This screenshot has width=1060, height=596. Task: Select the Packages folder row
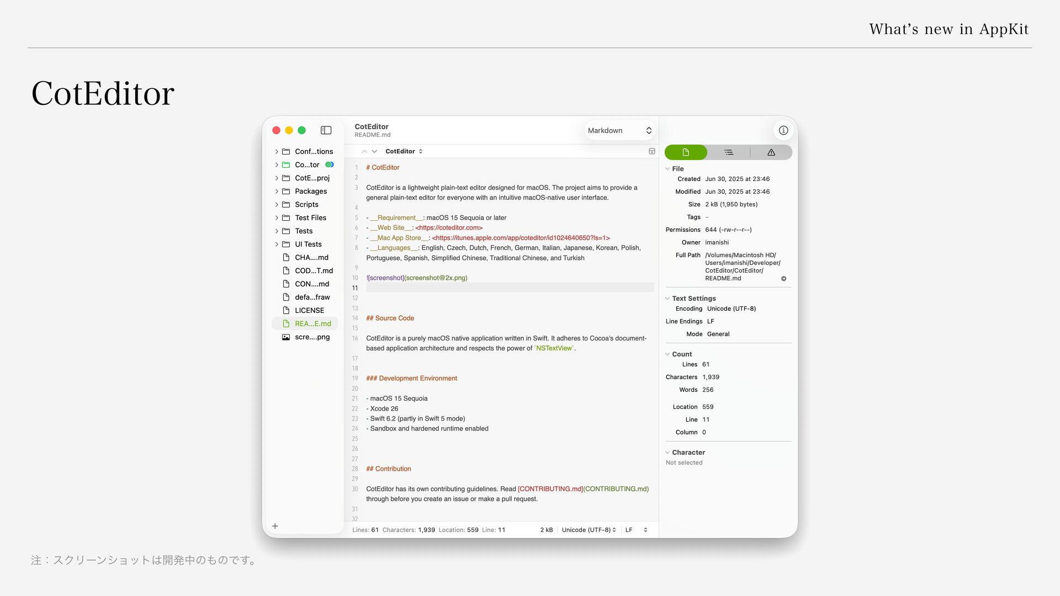(x=305, y=191)
